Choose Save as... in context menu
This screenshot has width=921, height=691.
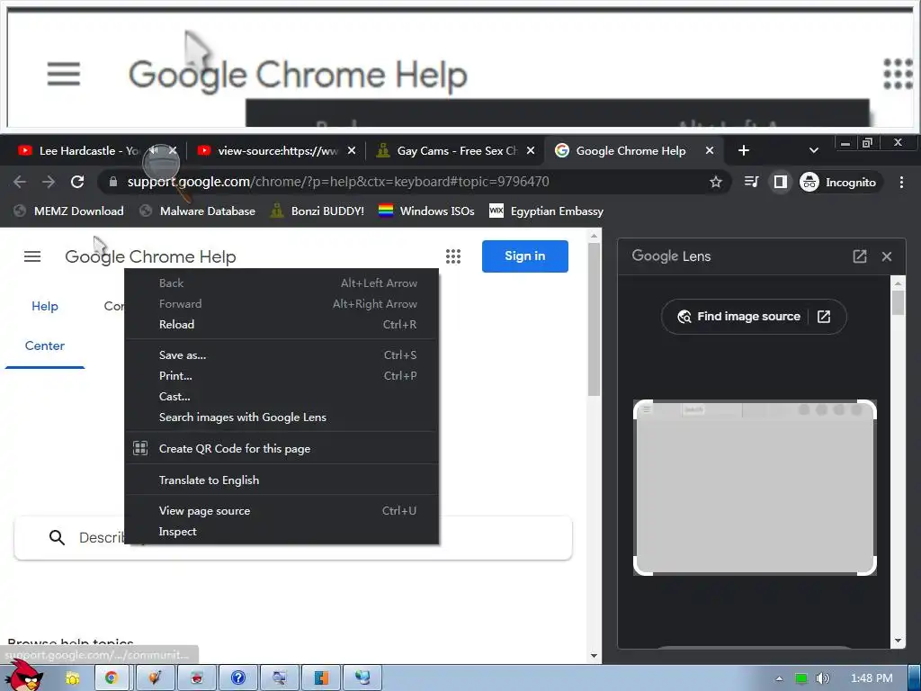[282, 354]
